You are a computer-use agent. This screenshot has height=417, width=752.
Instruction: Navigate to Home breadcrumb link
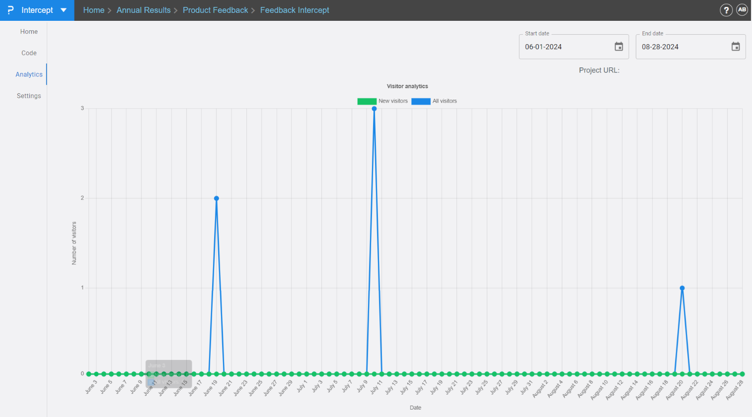[93, 10]
